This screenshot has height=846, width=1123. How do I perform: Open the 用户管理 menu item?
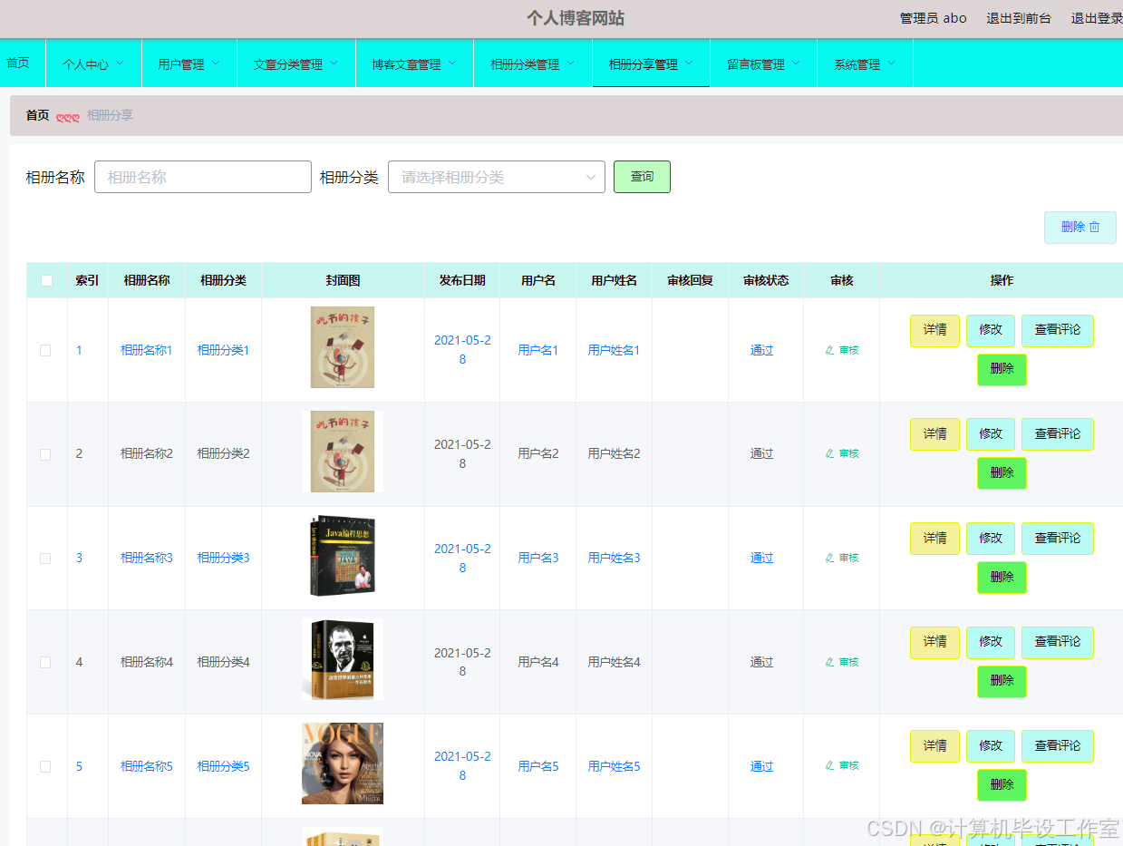tap(189, 64)
